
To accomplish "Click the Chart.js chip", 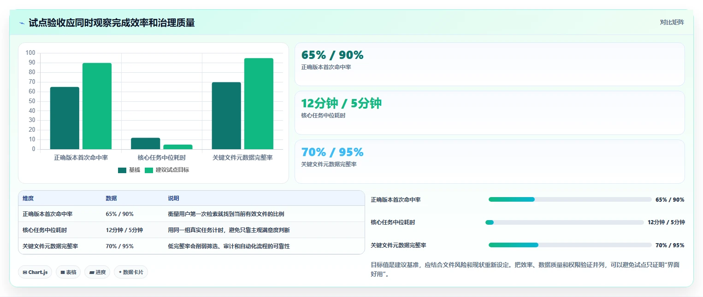I will click(x=35, y=272).
